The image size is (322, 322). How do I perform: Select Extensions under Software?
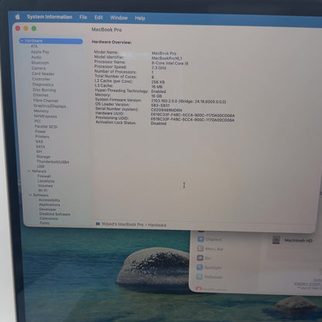[49, 218]
